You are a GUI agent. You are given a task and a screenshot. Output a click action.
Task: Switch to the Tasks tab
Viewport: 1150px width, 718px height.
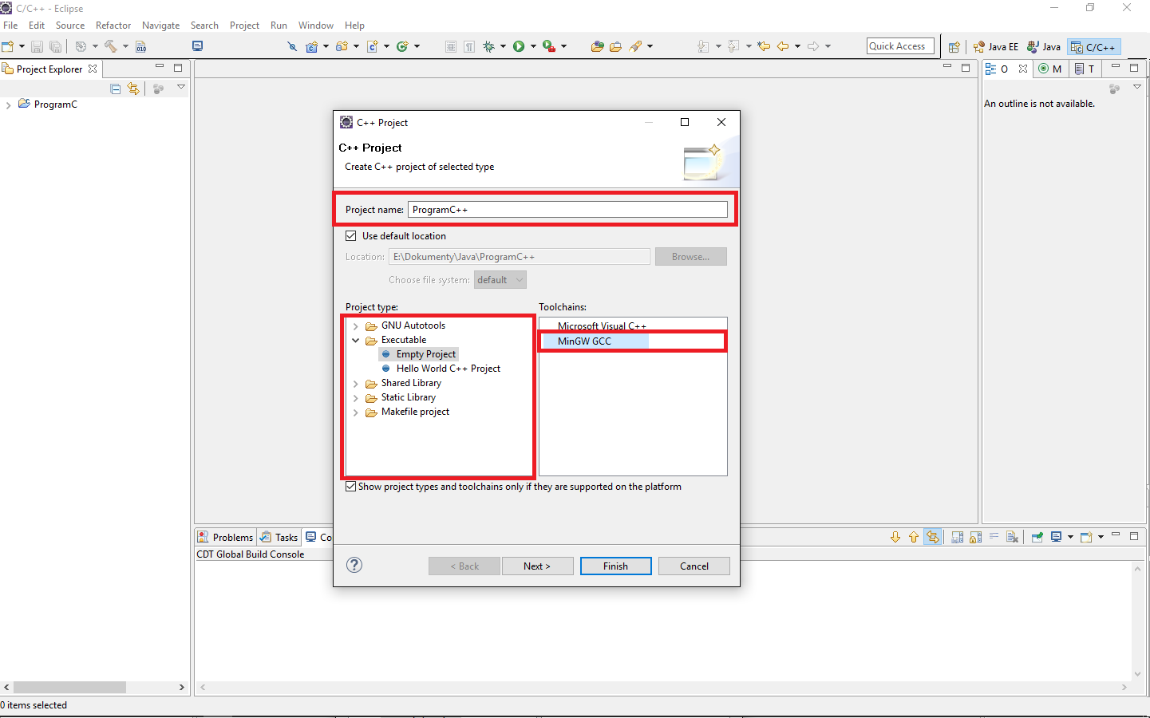point(279,537)
